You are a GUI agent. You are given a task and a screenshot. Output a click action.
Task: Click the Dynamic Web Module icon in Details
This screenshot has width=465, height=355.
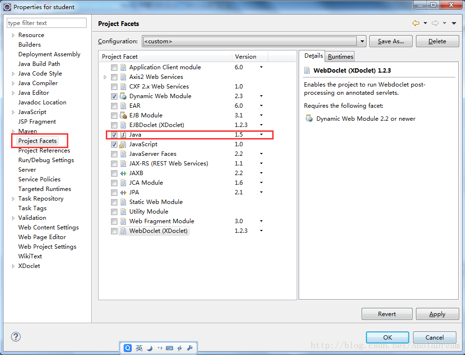pyautogui.click(x=309, y=118)
